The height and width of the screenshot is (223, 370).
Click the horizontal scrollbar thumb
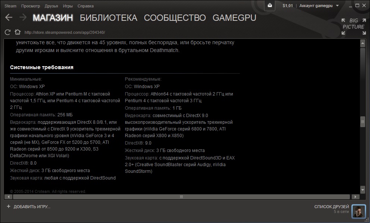(x=181, y=197)
